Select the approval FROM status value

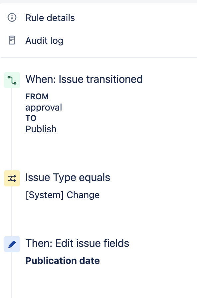click(44, 107)
